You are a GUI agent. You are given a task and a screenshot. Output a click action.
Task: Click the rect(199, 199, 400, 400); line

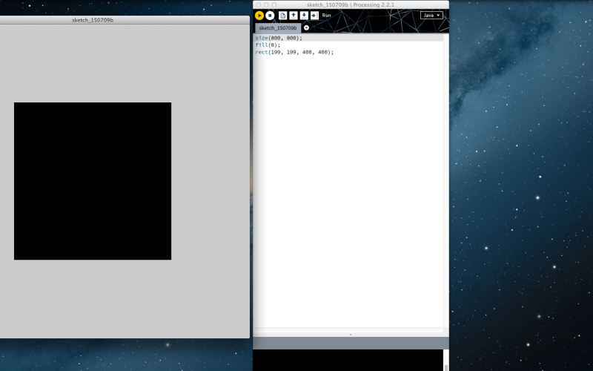tap(294, 52)
